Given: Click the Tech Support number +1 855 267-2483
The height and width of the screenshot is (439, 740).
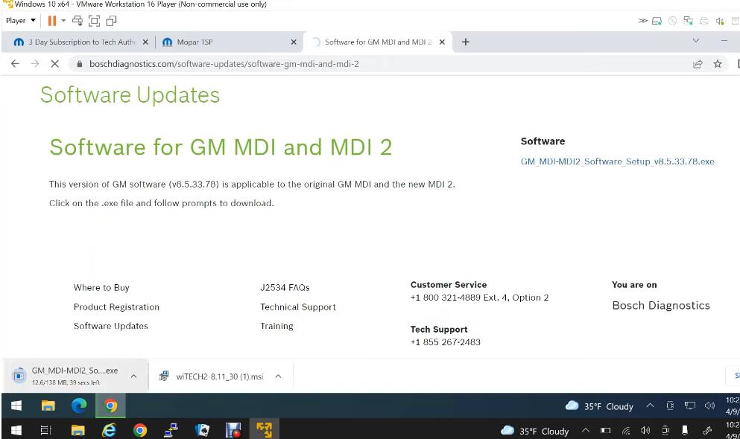Looking at the screenshot, I should [446, 342].
